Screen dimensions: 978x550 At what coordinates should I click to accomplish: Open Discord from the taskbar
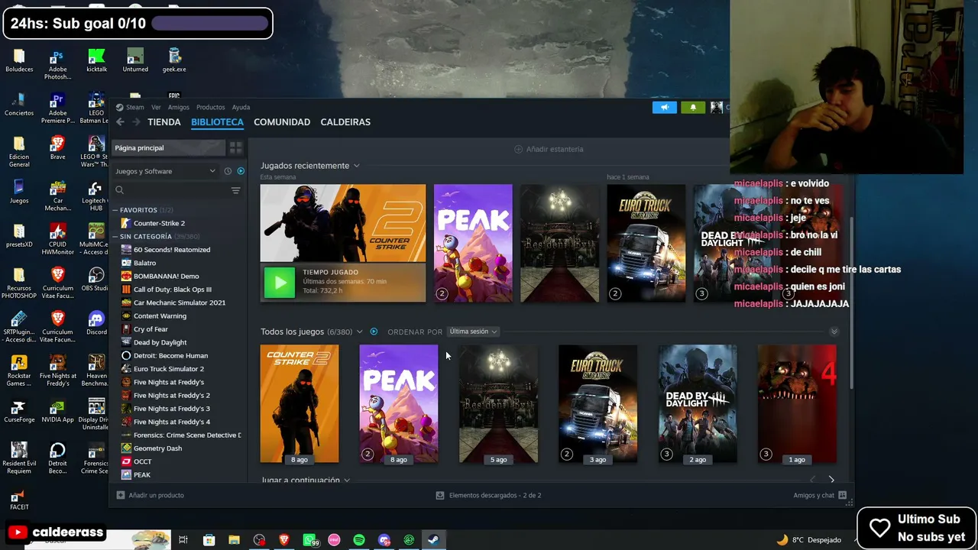point(384,540)
